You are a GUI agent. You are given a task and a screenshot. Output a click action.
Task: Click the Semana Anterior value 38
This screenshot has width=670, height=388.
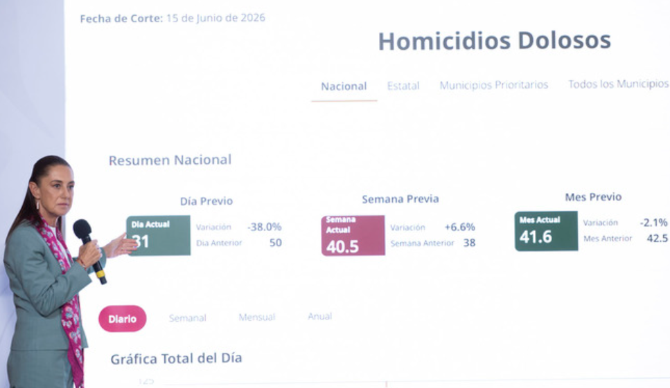point(469,243)
